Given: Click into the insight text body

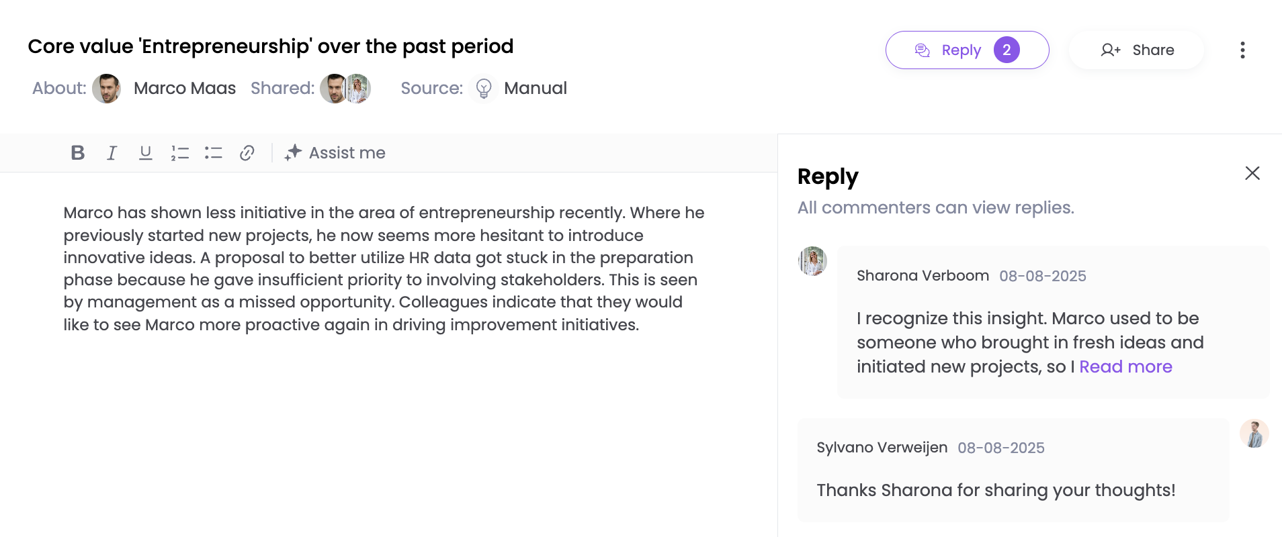Looking at the screenshot, I should point(383,268).
